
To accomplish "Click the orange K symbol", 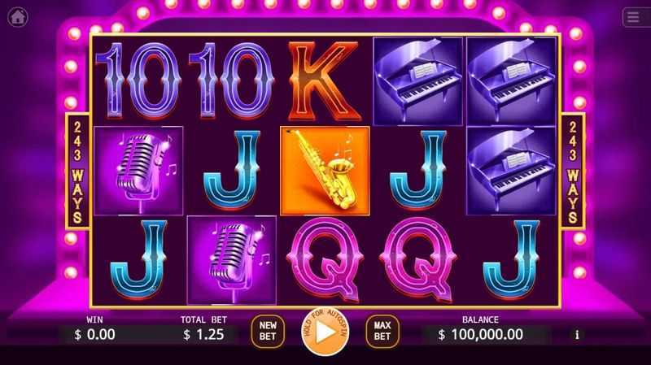I will tap(324, 81).
